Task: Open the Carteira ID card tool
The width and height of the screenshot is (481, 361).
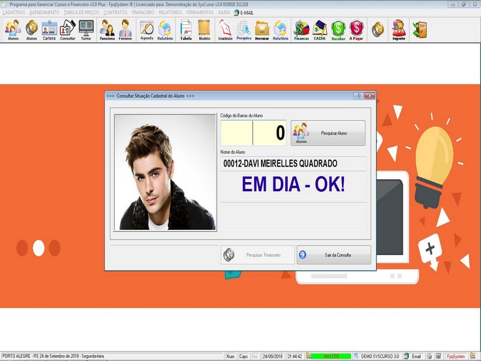Action: (49, 29)
